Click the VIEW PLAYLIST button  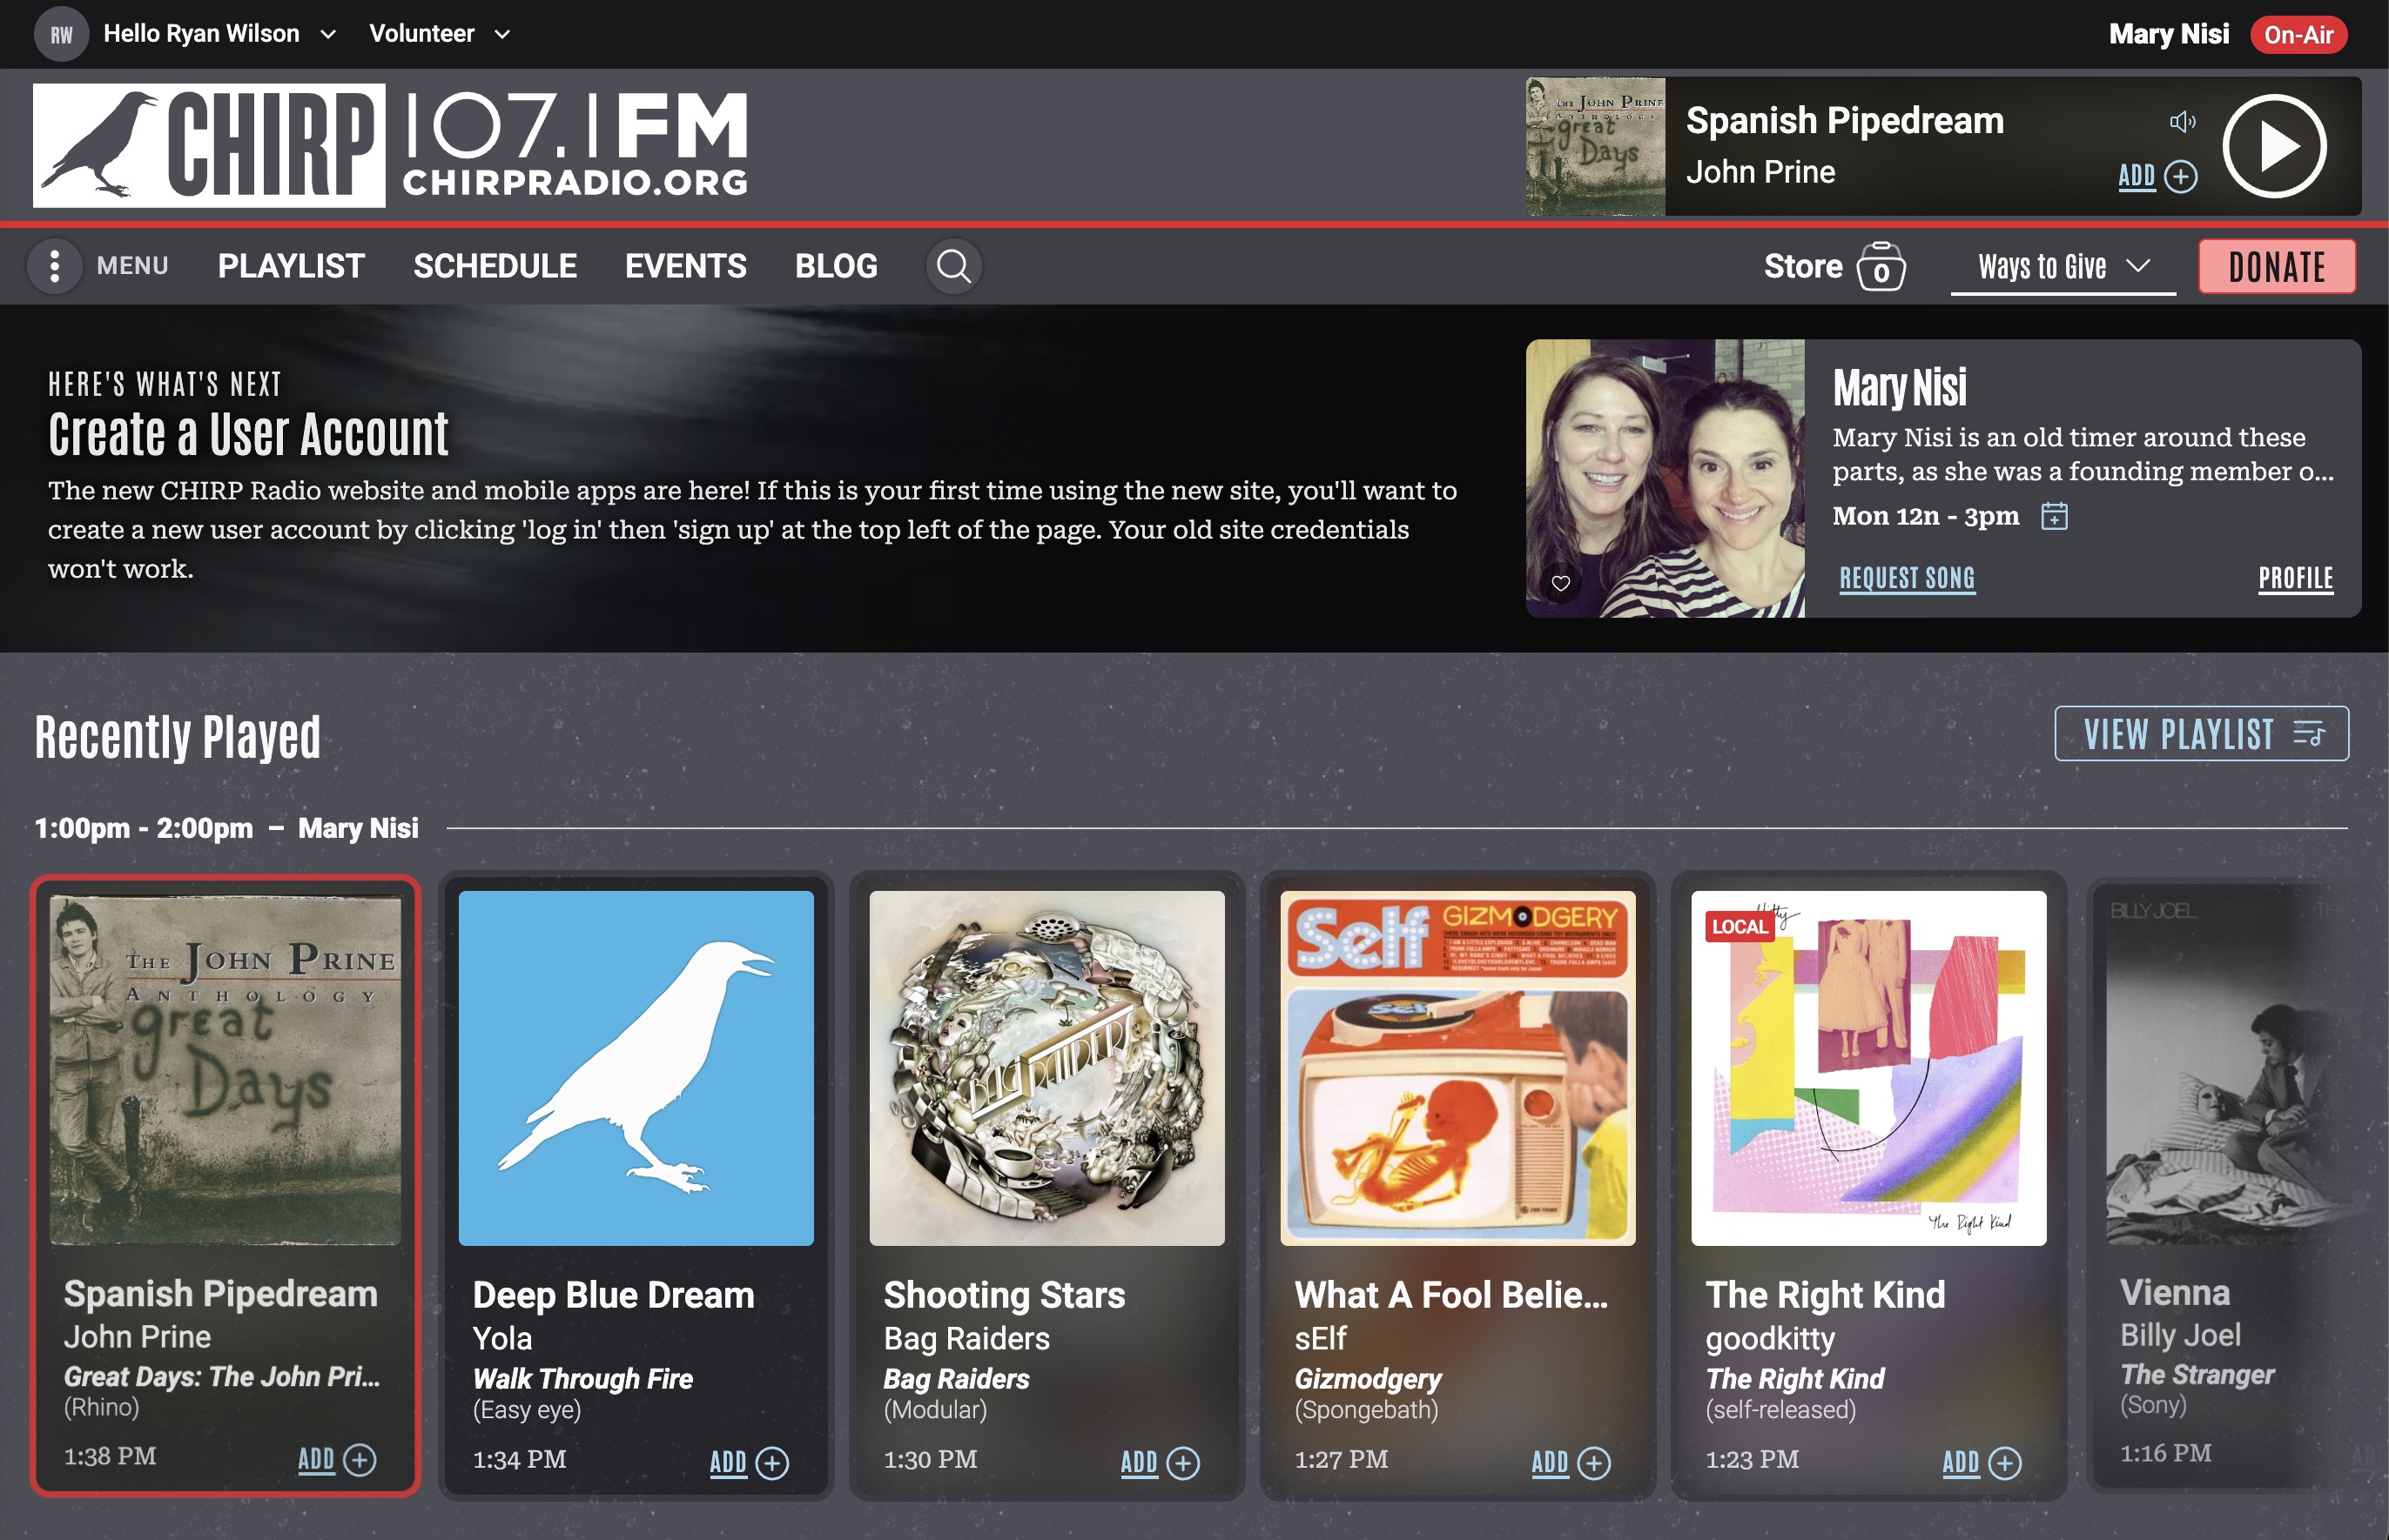click(x=2201, y=734)
